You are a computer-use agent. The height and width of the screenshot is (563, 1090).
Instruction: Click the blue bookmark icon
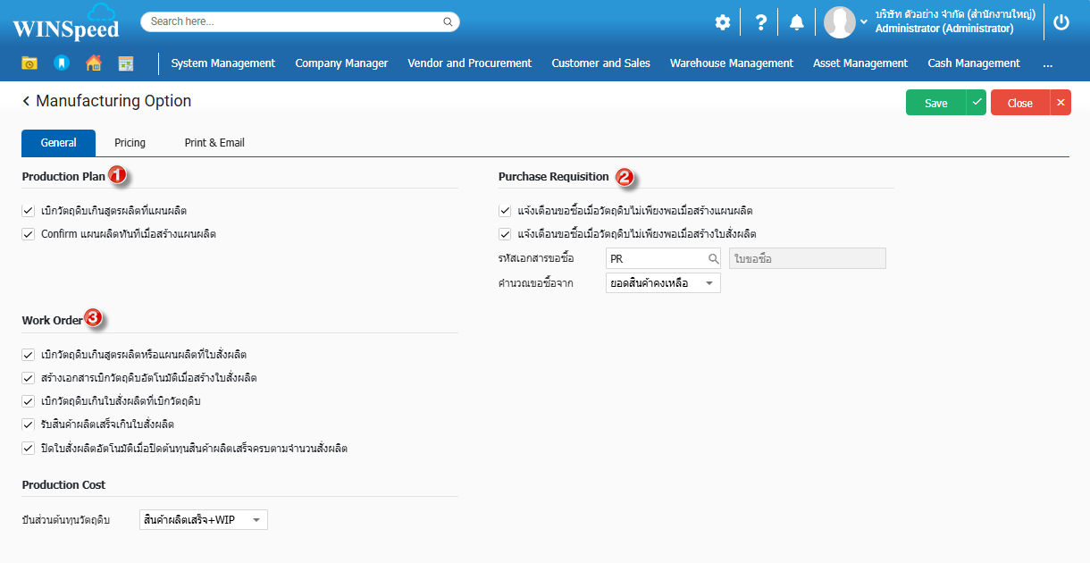coord(61,63)
